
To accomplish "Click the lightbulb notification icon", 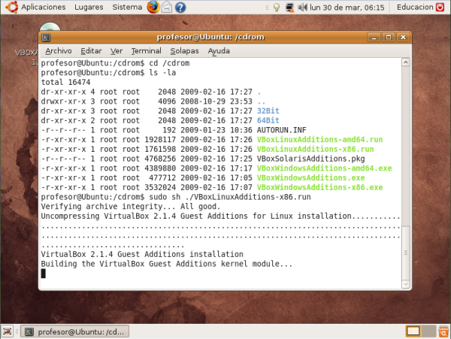I will point(275,8).
